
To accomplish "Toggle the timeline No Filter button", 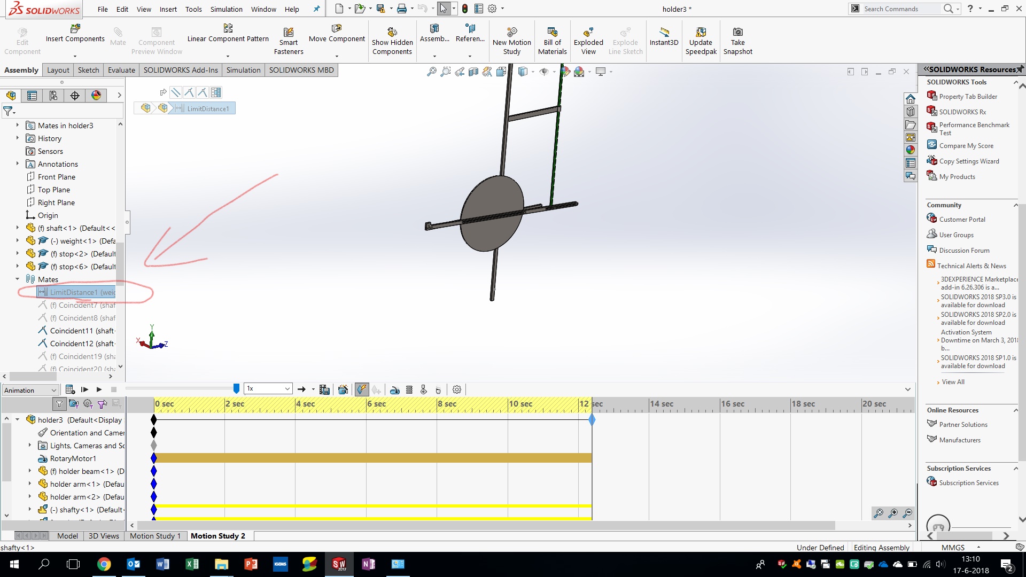I will click(x=59, y=404).
